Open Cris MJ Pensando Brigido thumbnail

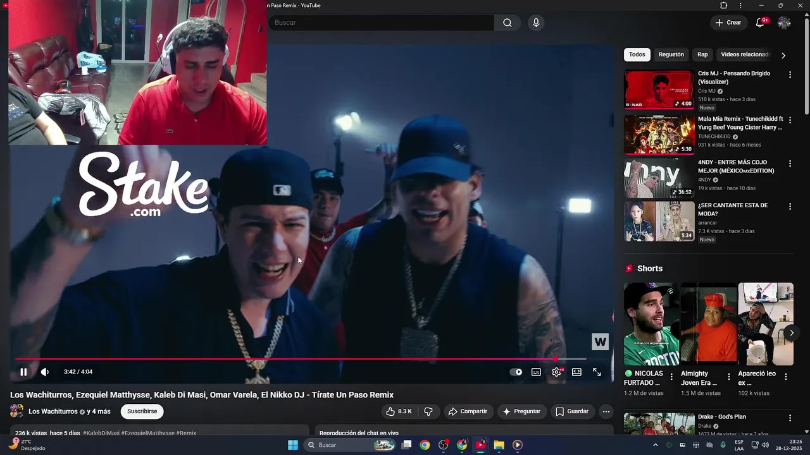[659, 90]
